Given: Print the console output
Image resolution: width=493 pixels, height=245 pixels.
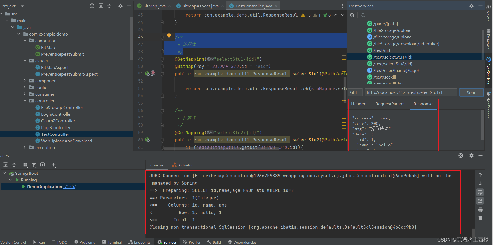Looking at the screenshot, I should coord(480,209).
